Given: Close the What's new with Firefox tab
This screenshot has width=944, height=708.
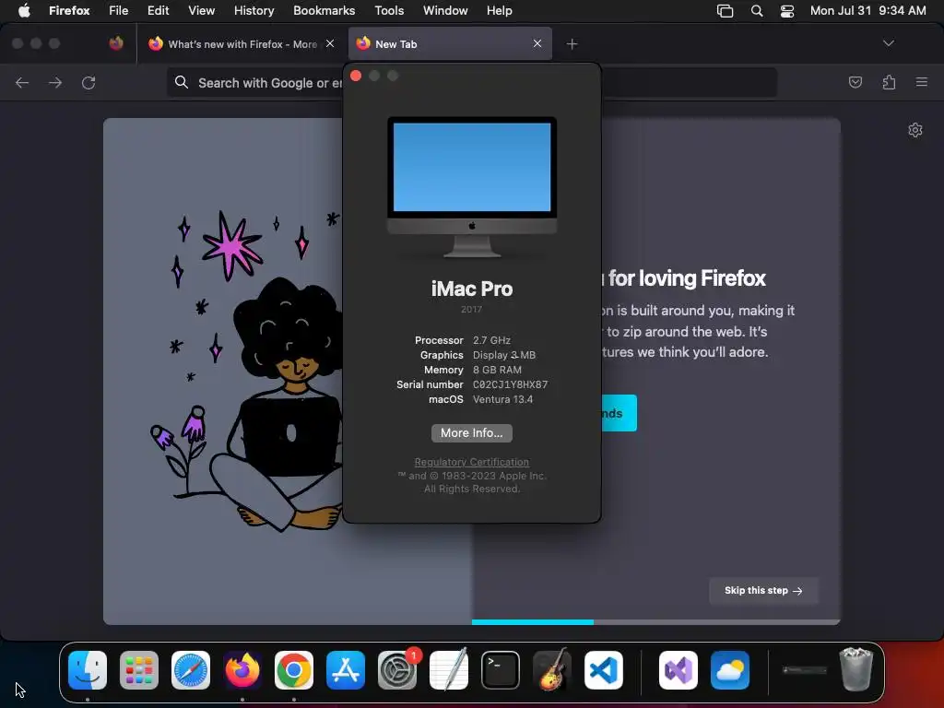Looking at the screenshot, I should (330, 43).
